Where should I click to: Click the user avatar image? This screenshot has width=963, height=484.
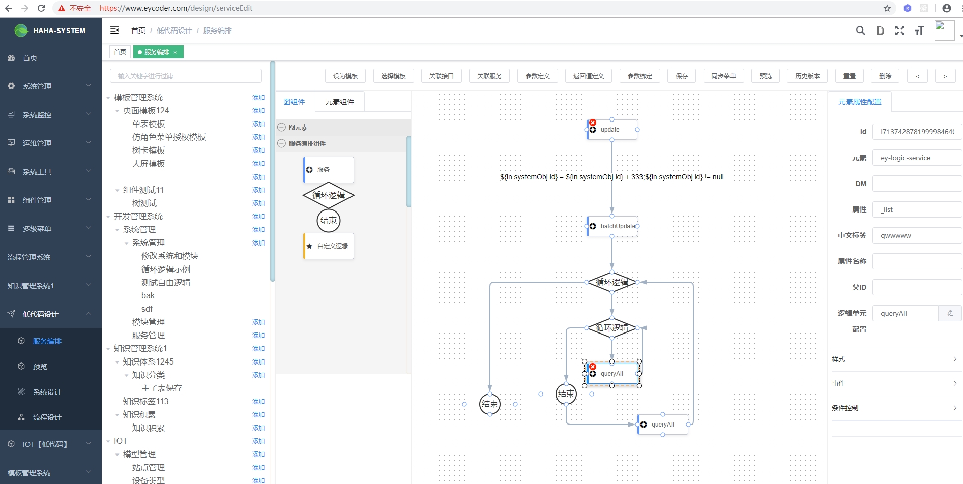[944, 31]
